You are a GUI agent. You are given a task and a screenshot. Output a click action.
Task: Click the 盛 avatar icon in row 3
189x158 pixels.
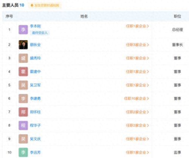[x=23, y=58]
